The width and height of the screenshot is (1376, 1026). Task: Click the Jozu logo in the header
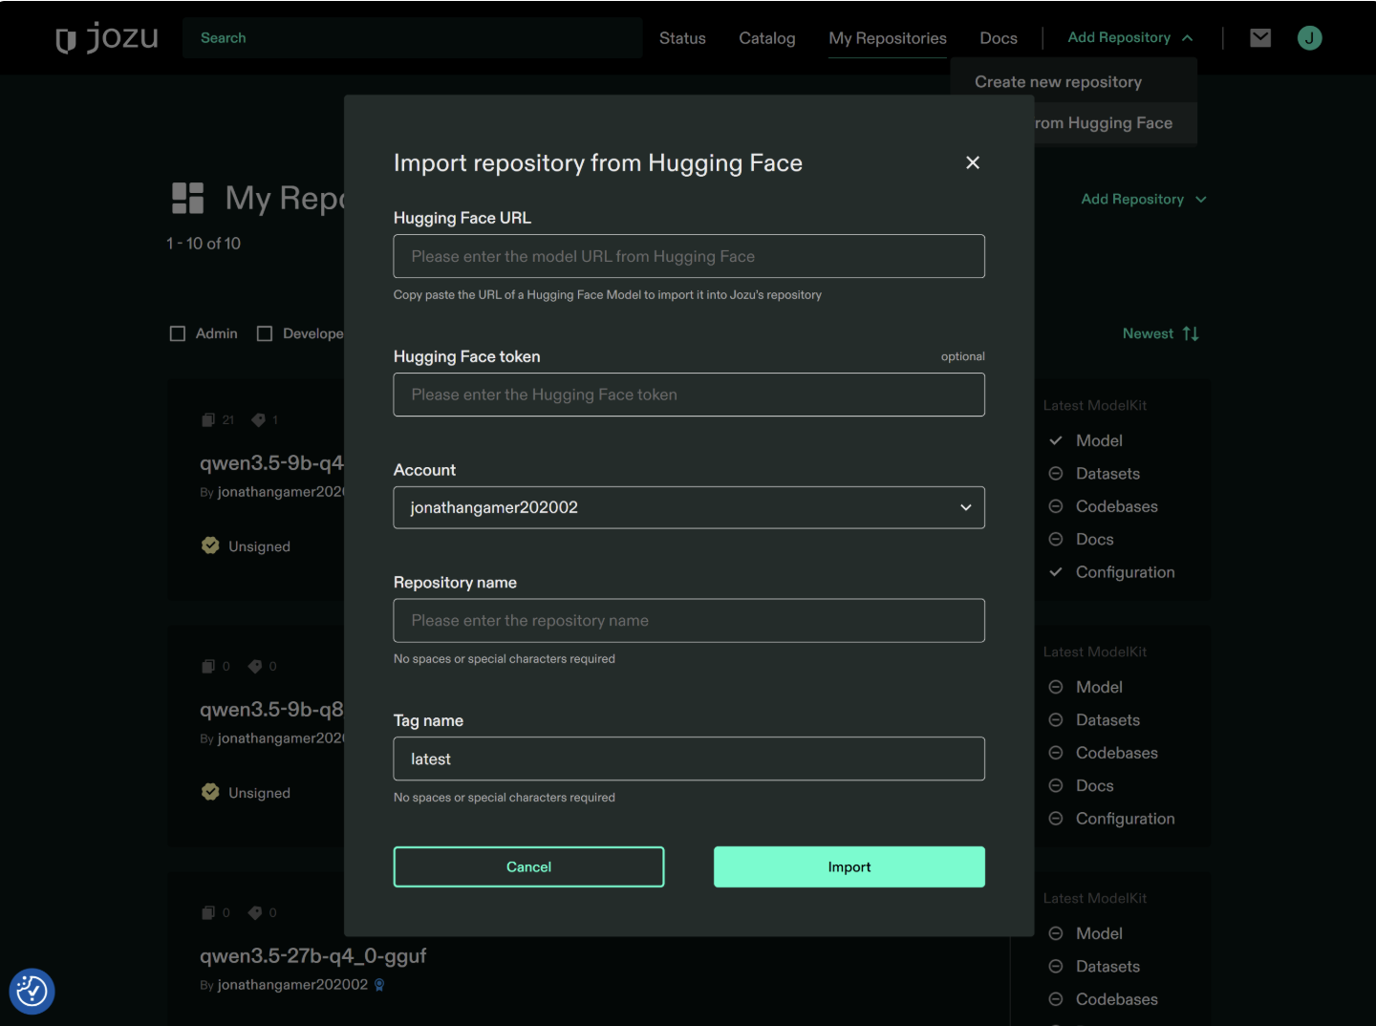click(107, 38)
